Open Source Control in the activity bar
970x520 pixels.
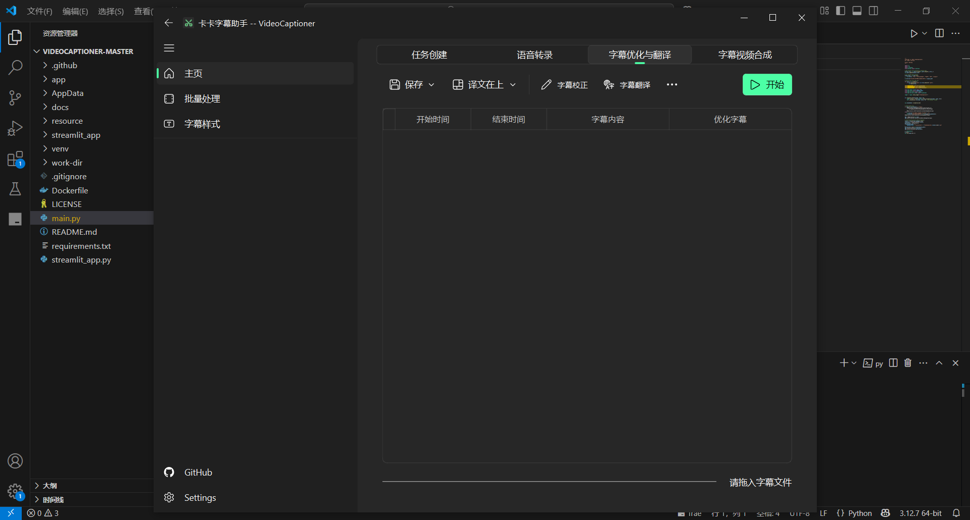click(15, 97)
